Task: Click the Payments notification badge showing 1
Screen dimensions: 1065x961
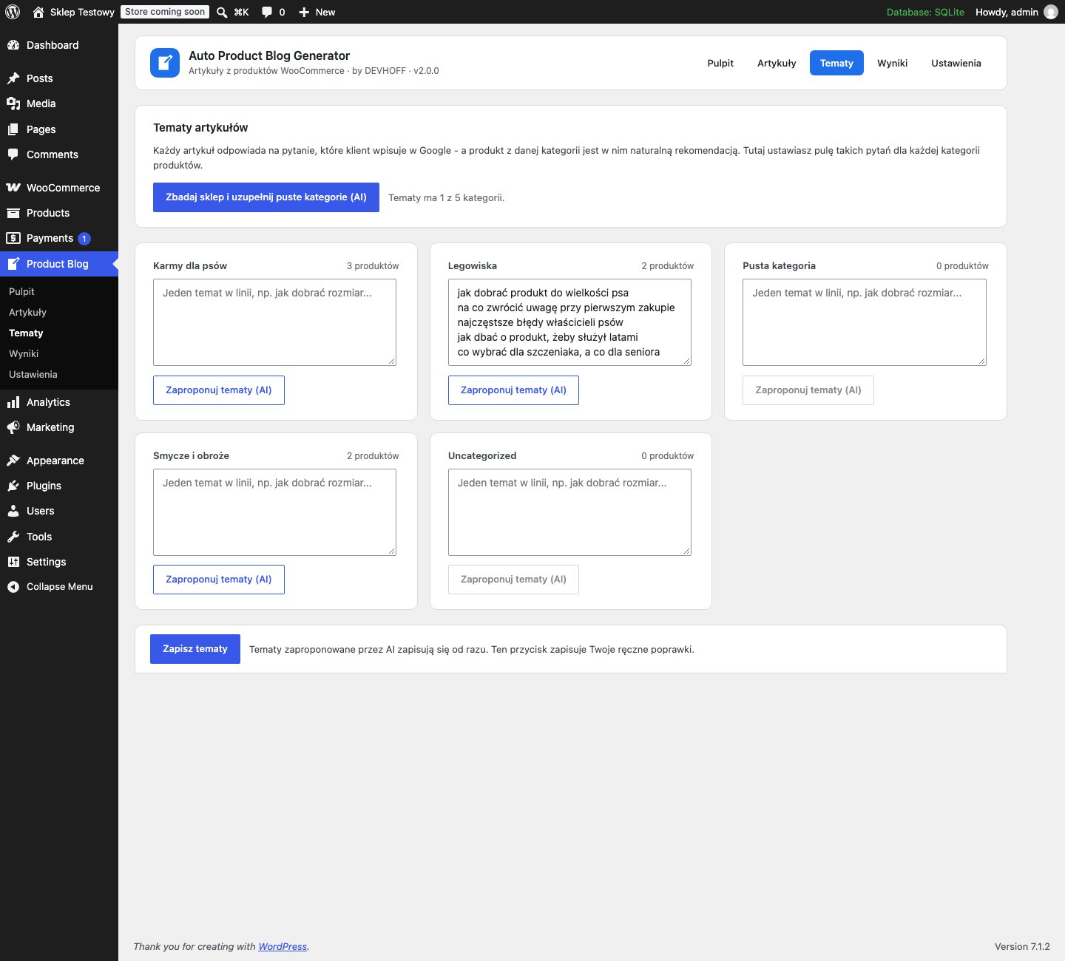Action: tap(84, 239)
